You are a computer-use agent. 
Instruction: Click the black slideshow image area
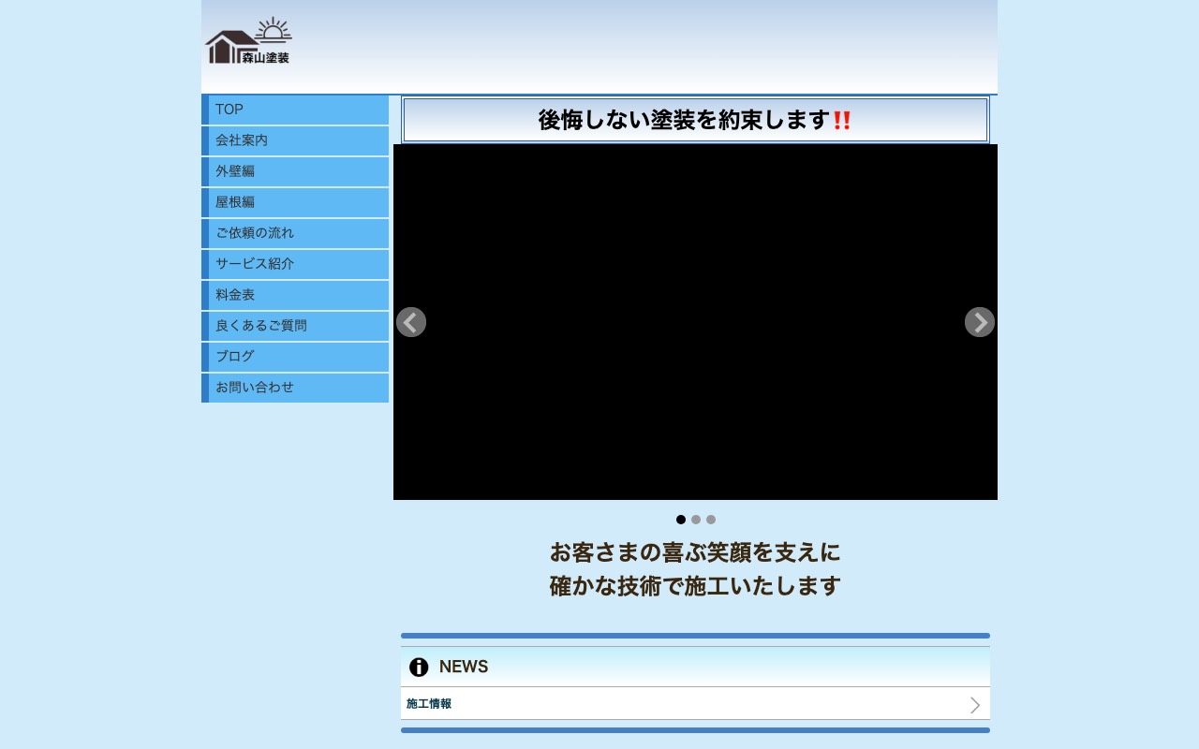coord(695,322)
